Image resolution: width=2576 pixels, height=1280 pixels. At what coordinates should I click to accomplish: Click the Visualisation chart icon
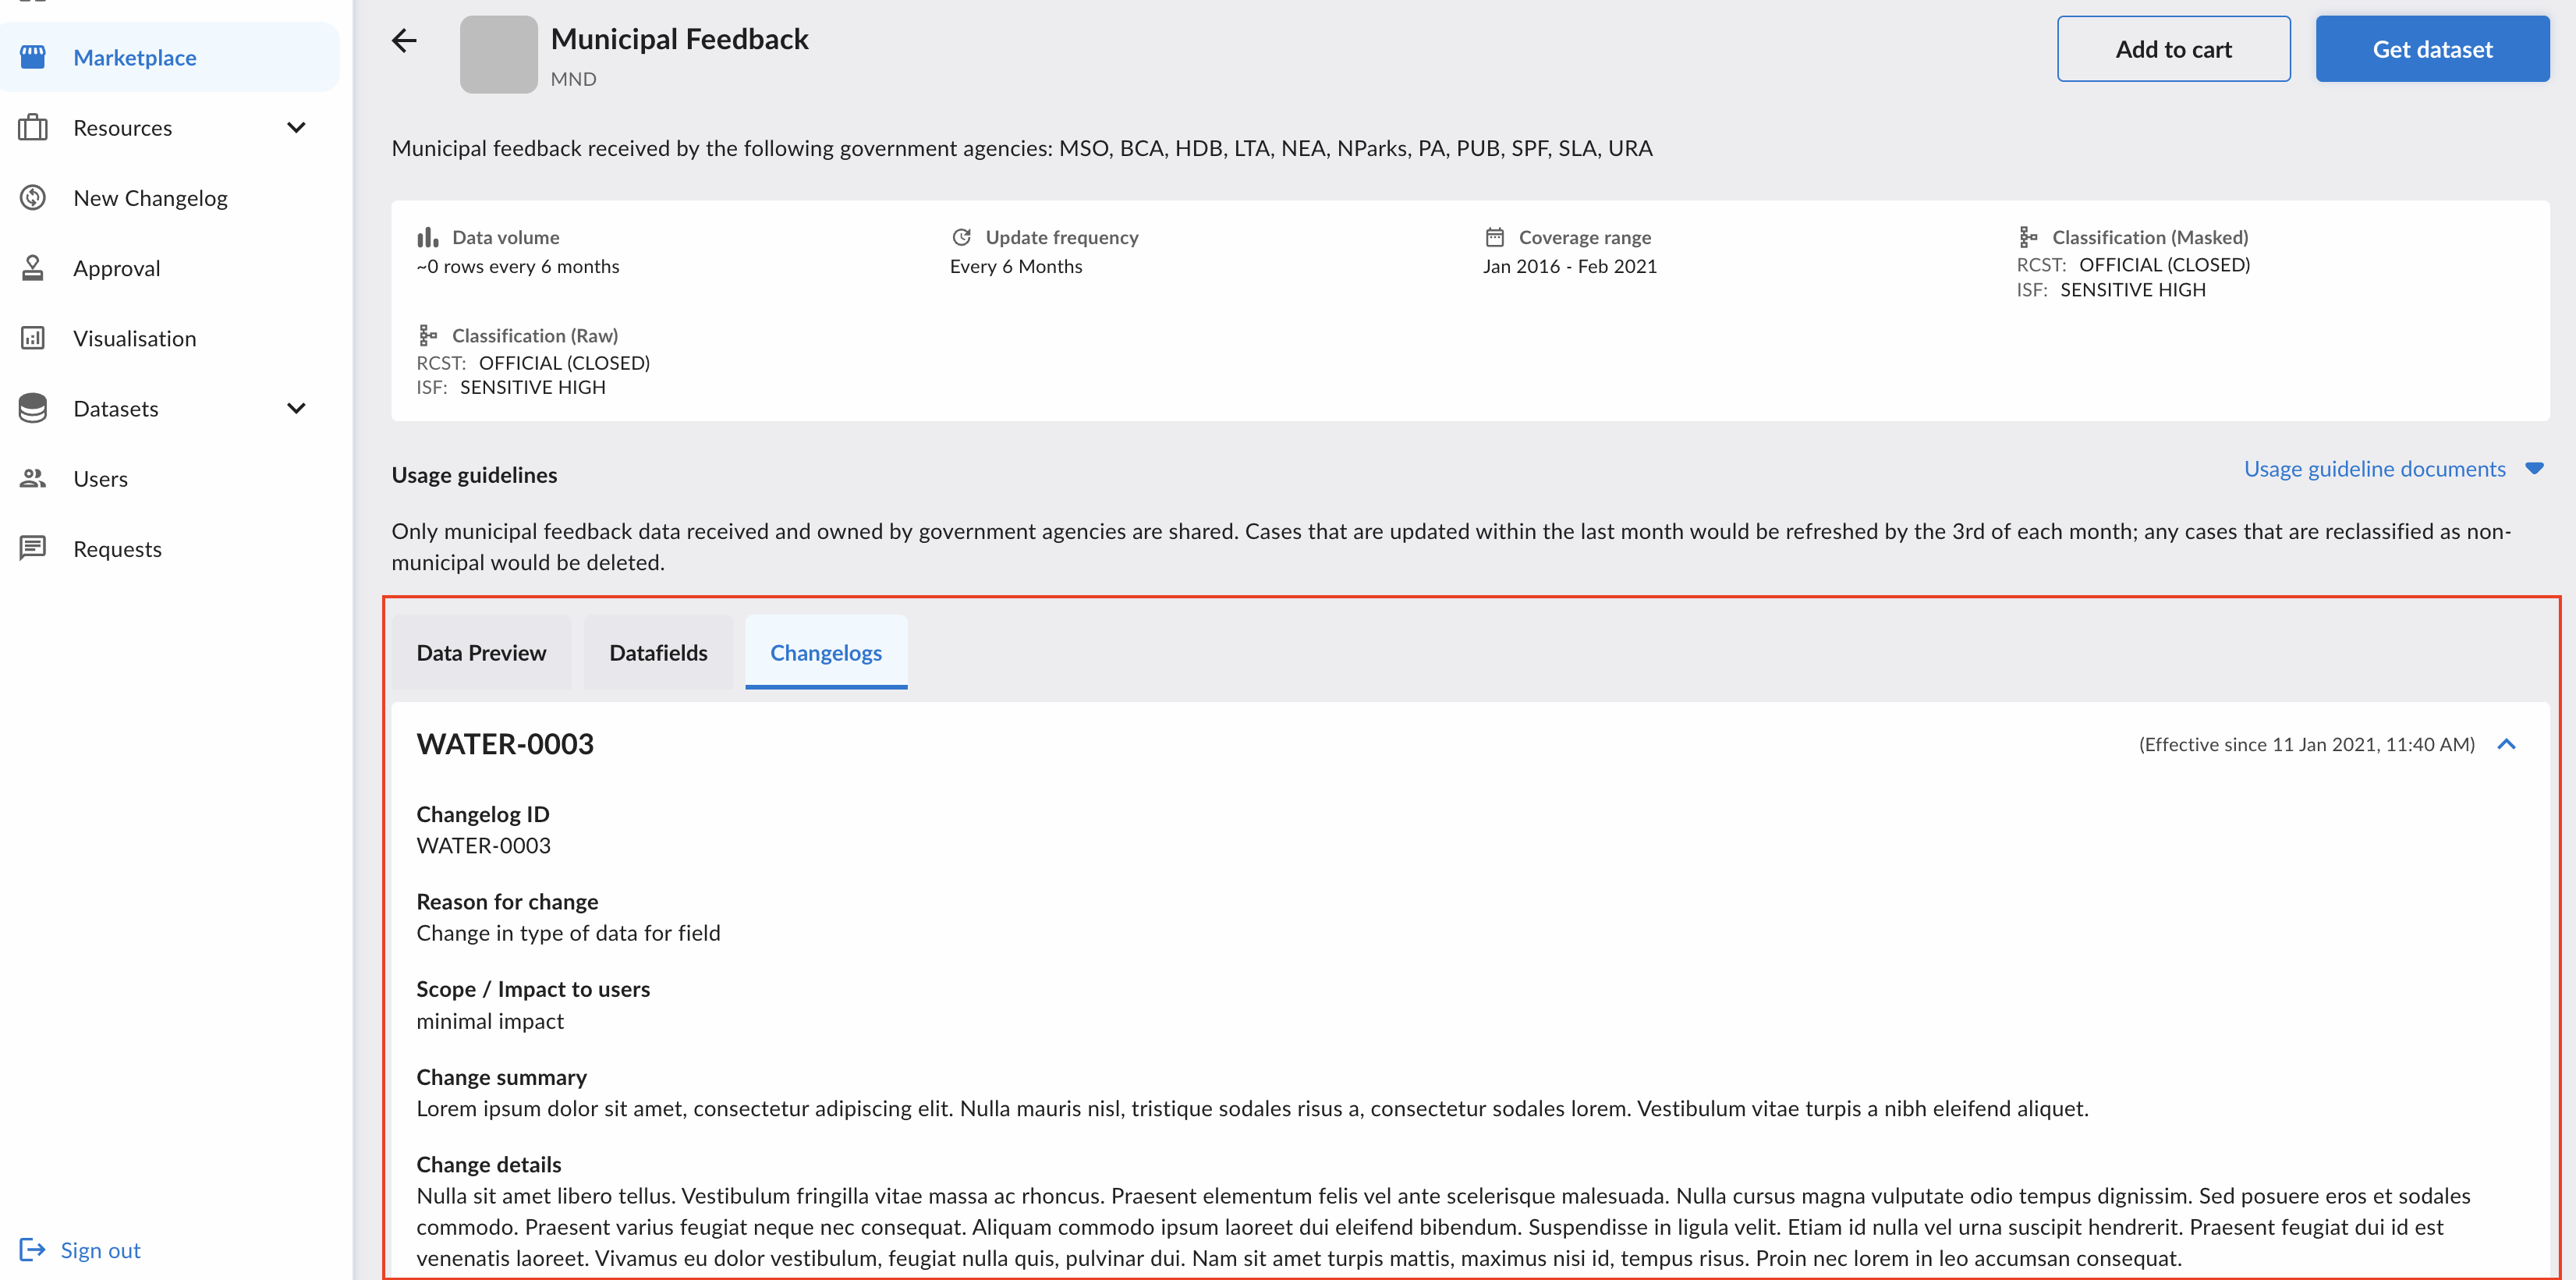33,338
